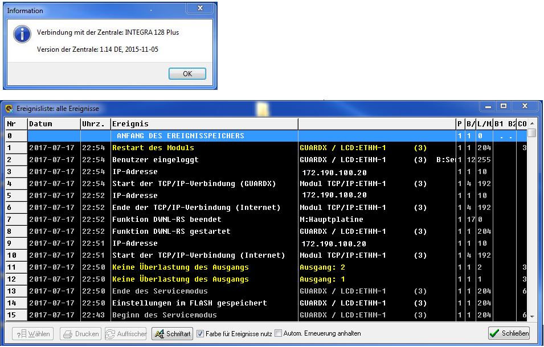Toggle Farbe für Ereignisse nutzen checkbox
The width and height of the screenshot is (544, 347).
[x=201, y=333]
